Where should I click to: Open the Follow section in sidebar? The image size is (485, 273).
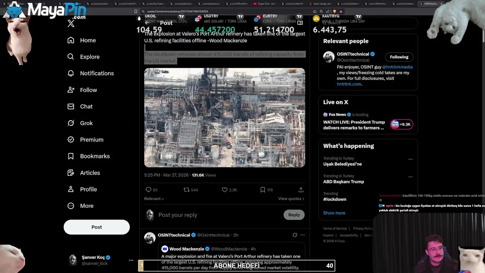tap(82, 90)
